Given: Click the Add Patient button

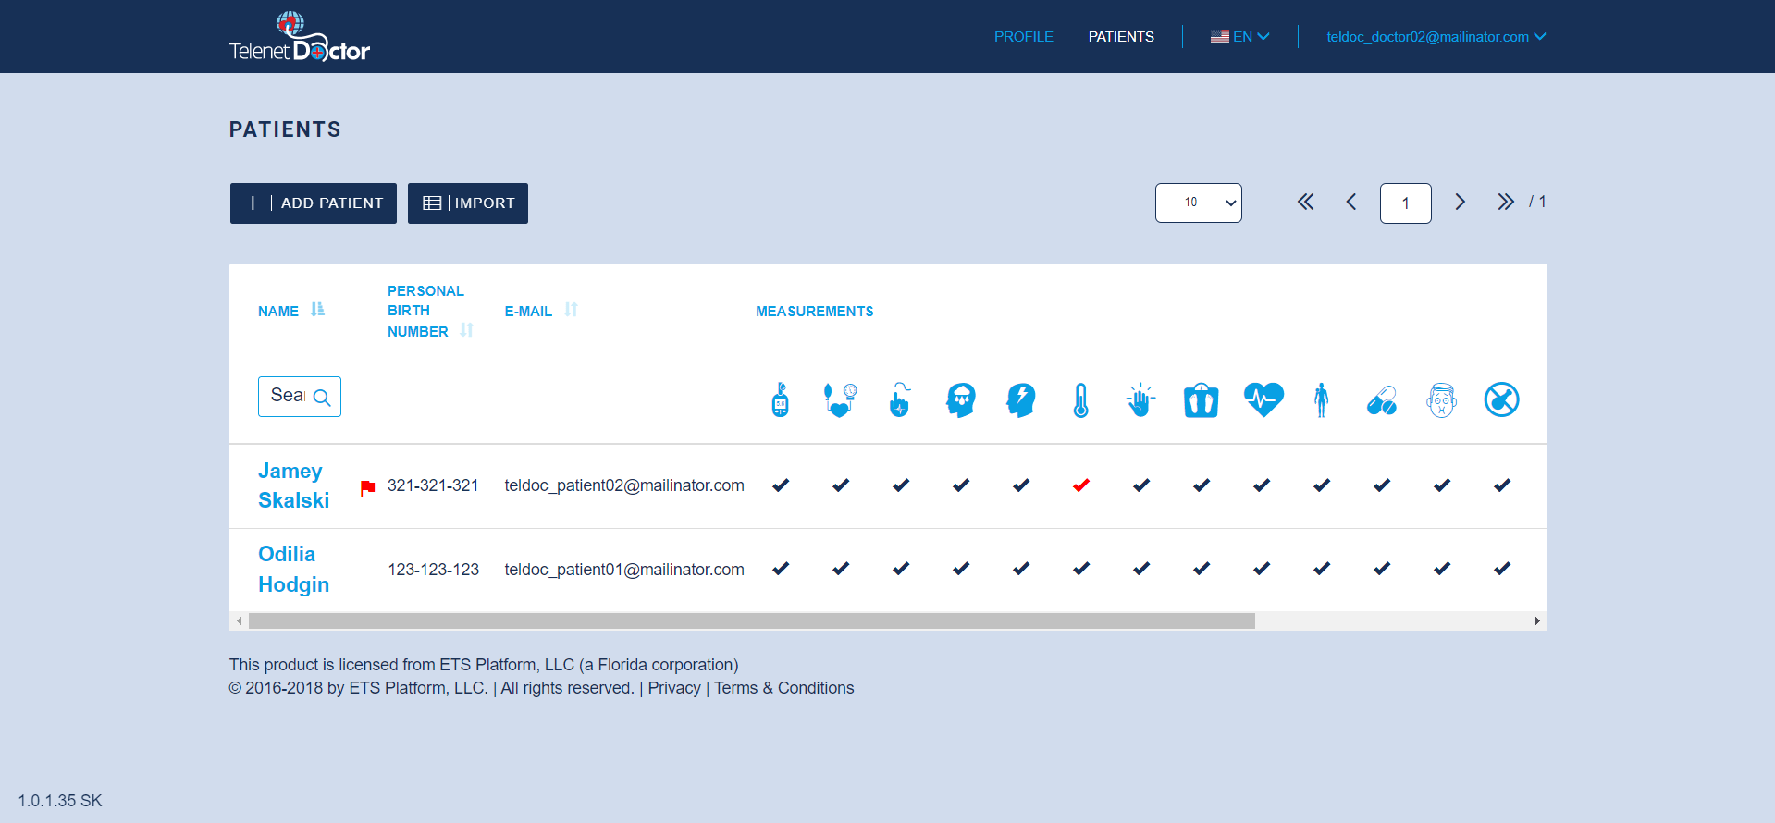Looking at the screenshot, I should (x=314, y=203).
